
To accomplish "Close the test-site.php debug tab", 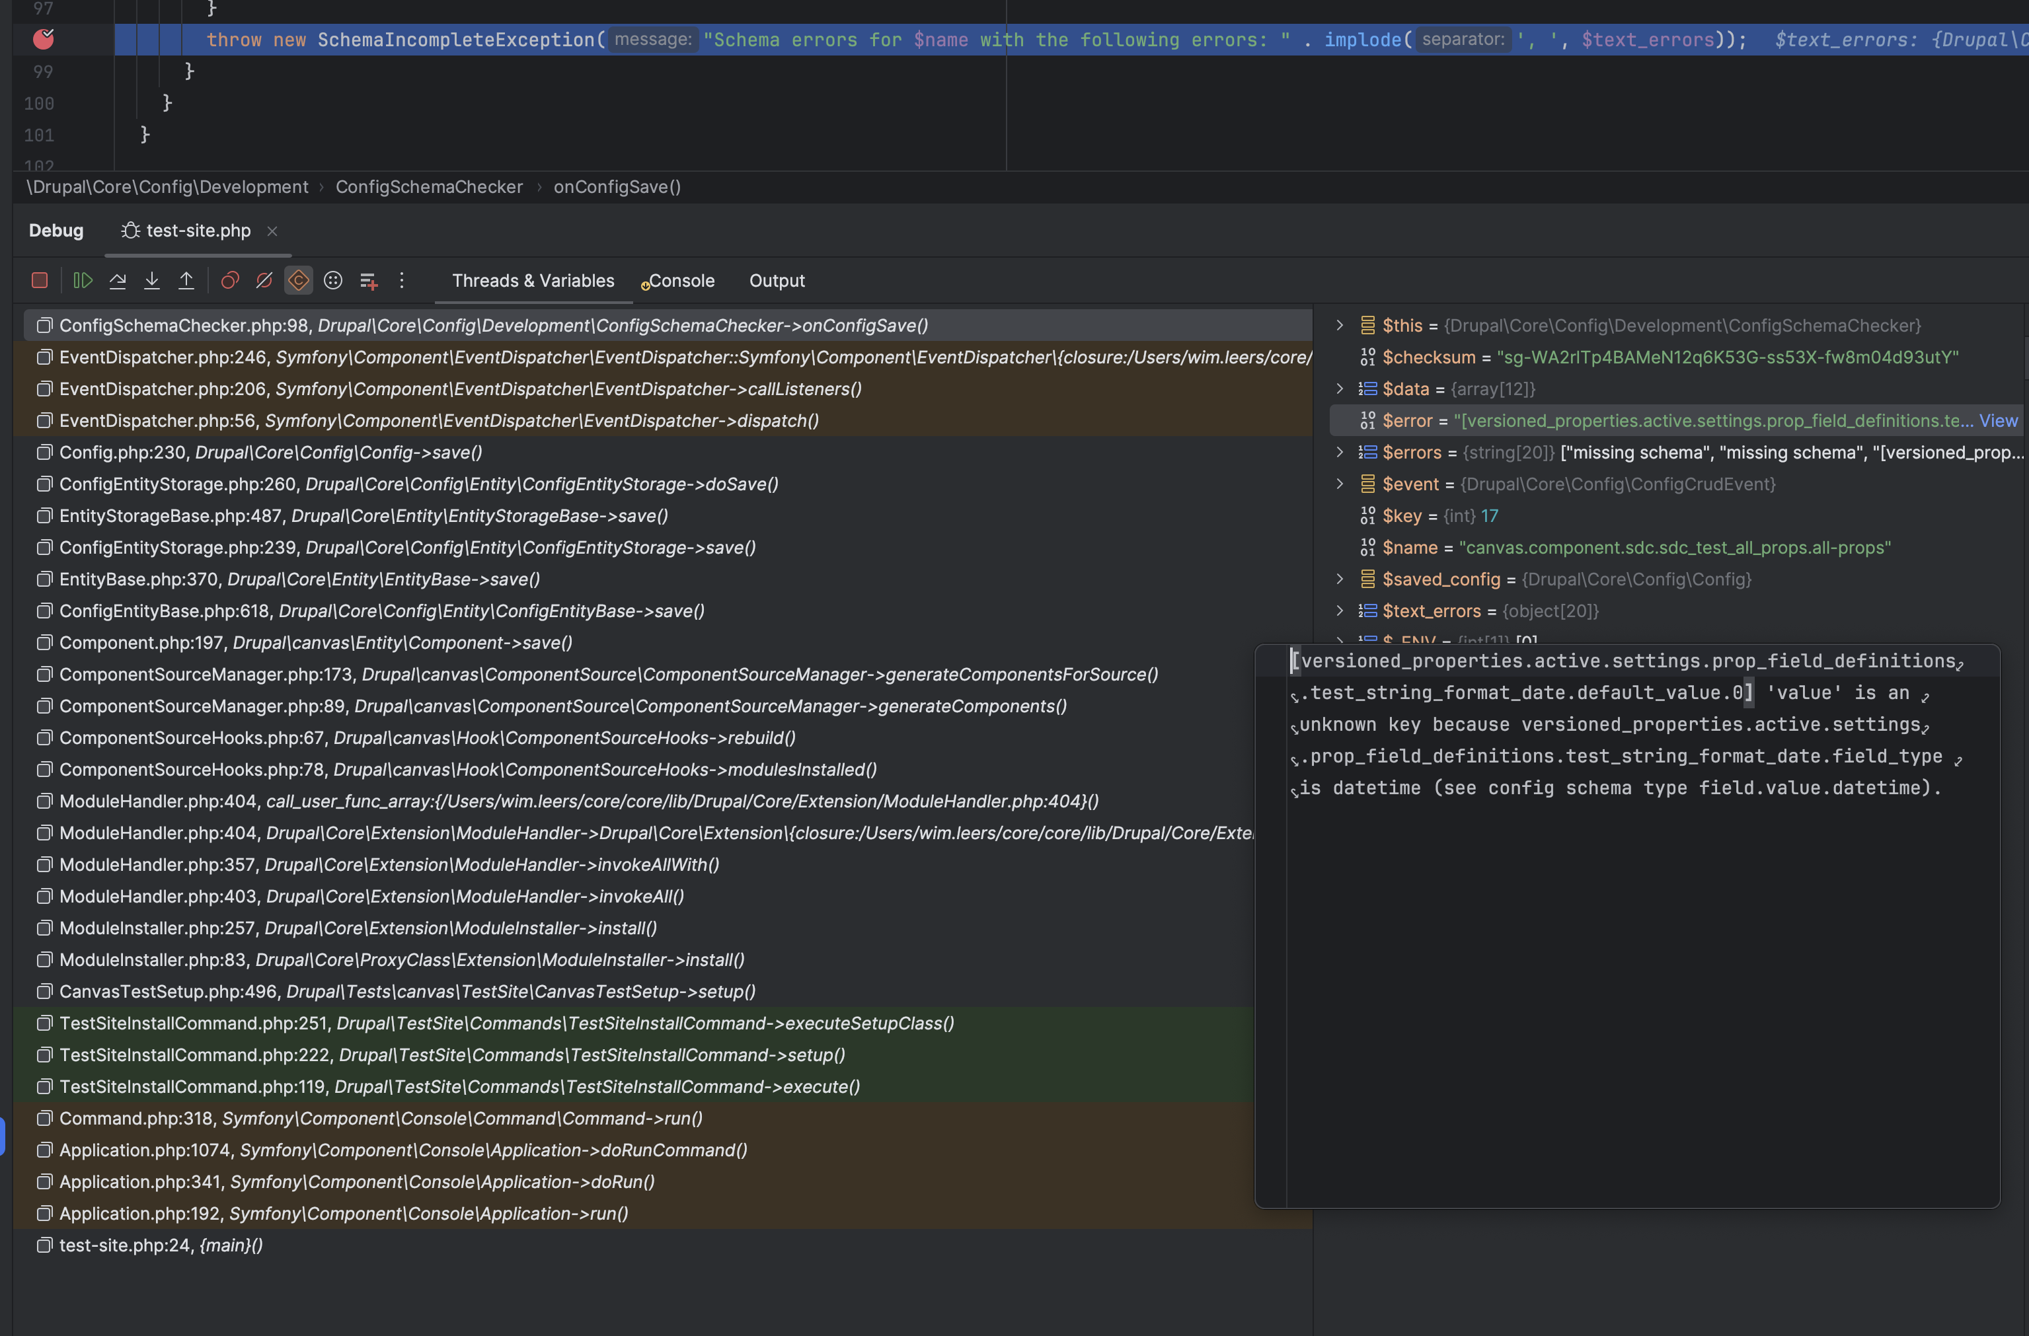I will (272, 231).
